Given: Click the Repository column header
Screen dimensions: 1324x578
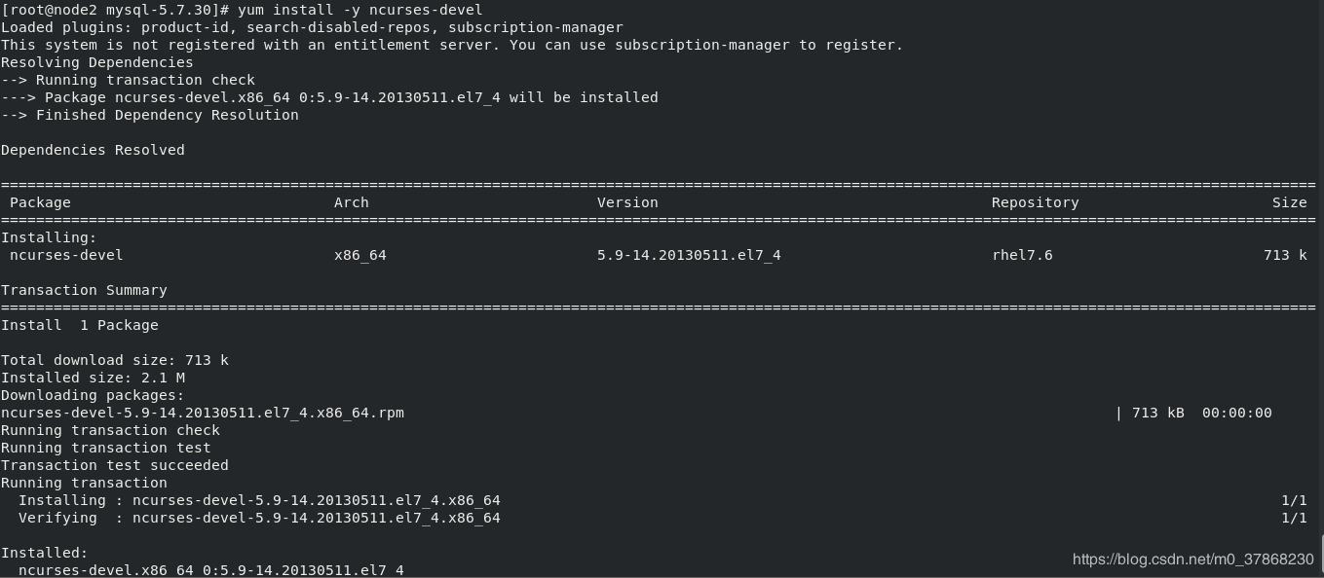Looking at the screenshot, I should click(x=1035, y=202).
